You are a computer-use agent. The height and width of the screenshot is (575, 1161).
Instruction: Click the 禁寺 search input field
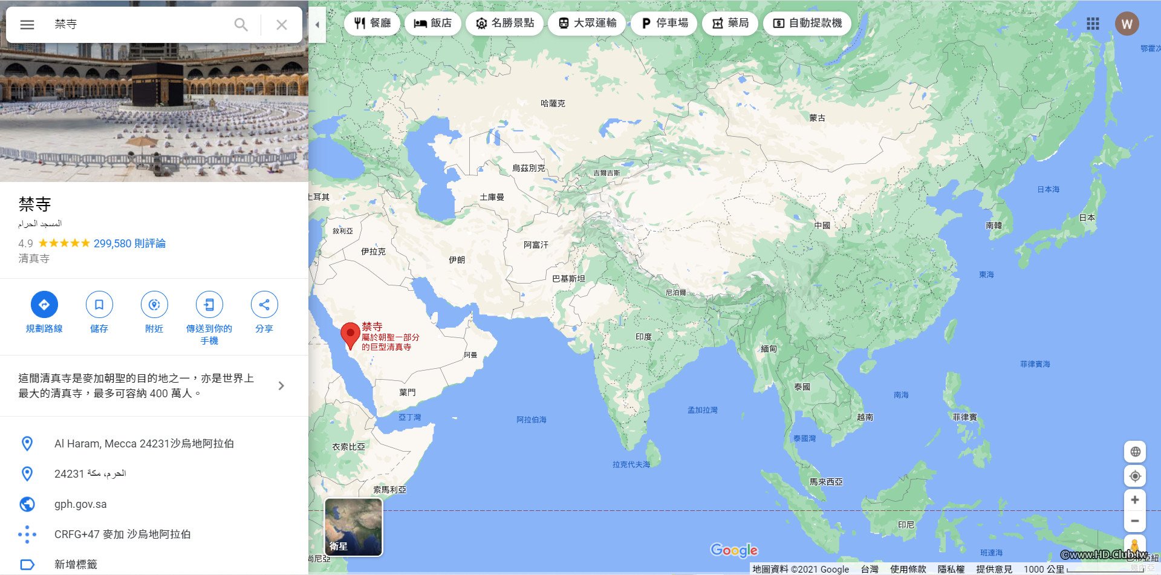click(x=139, y=25)
